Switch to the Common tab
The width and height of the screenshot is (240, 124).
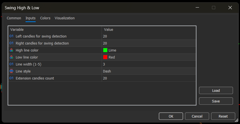[x=14, y=18]
